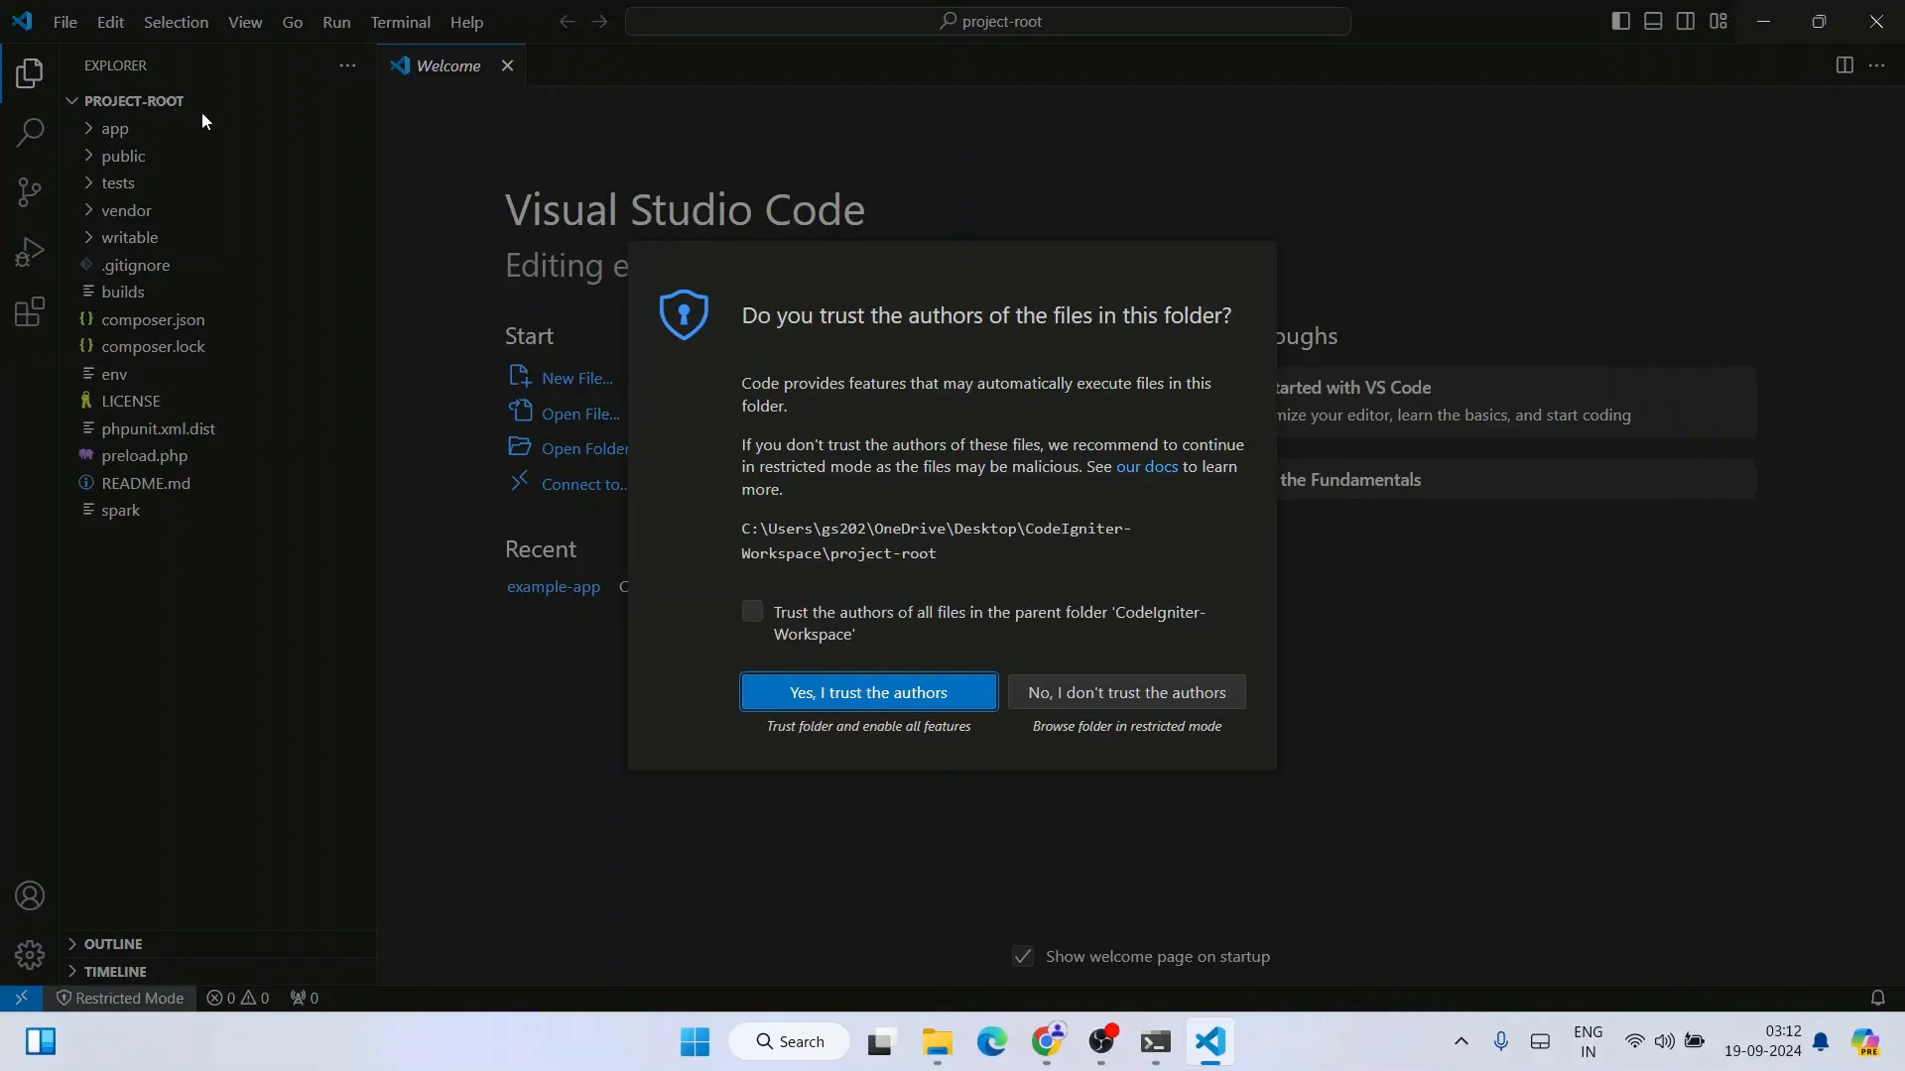
Task: Open the Accounts menu icon
Action: pos(30,896)
